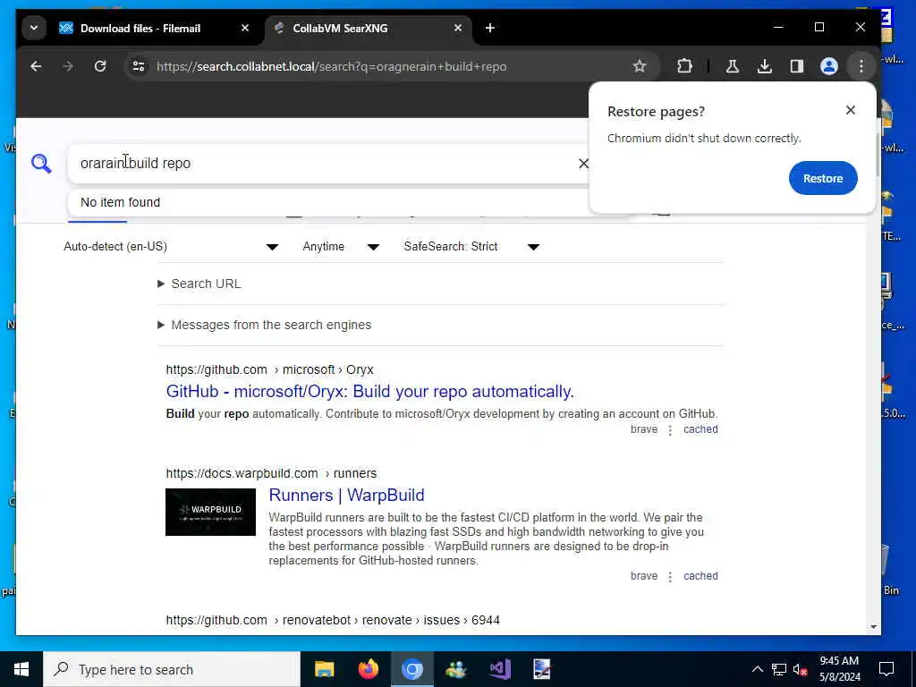Click the renovatebot renovate issues URL

pos(333,621)
